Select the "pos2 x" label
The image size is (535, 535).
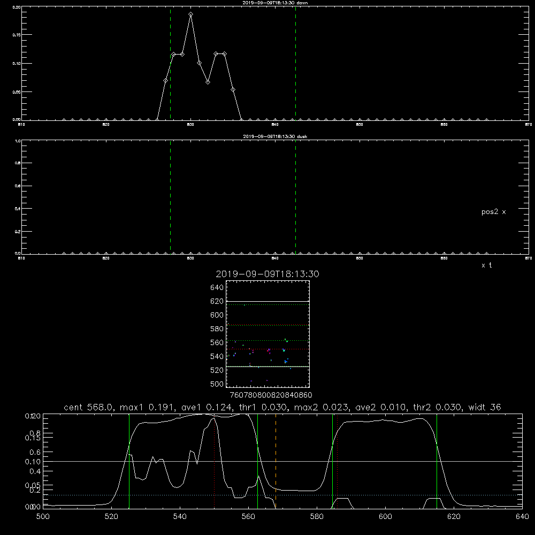point(493,212)
